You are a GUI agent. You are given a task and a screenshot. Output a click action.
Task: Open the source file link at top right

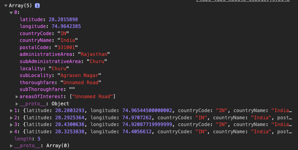243,1
